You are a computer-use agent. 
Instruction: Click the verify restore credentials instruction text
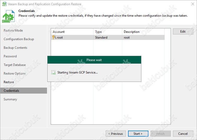pos(103,16)
